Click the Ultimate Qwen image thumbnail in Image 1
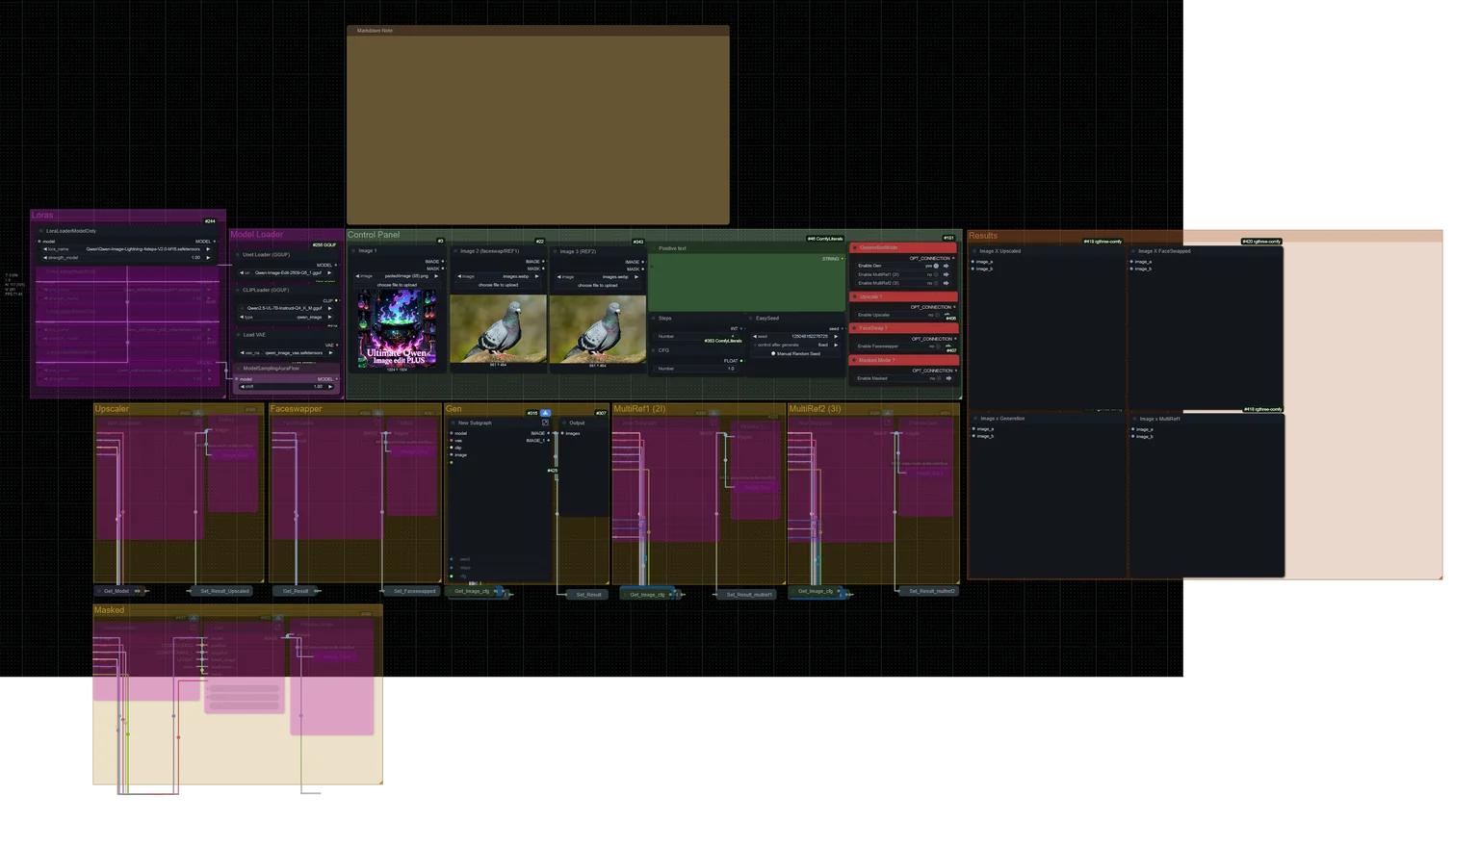The height and width of the screenshot is (846, 1479). pos(397,328)
